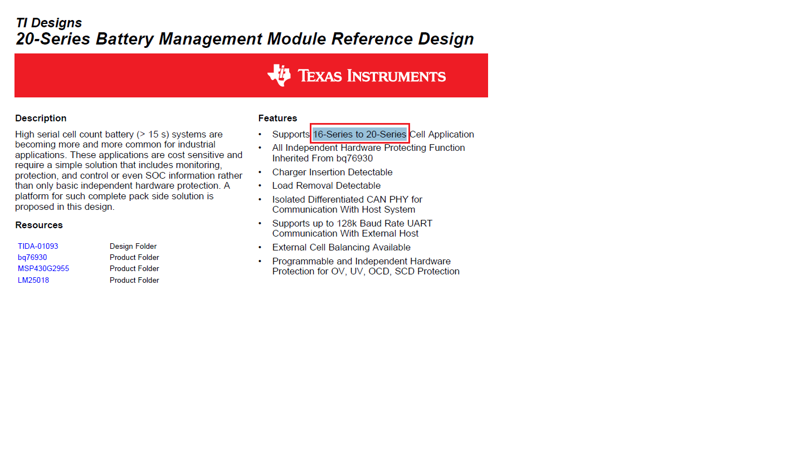Click the Texas Instruments logo in the red banner
804x467 pixels.
point(357,76)
